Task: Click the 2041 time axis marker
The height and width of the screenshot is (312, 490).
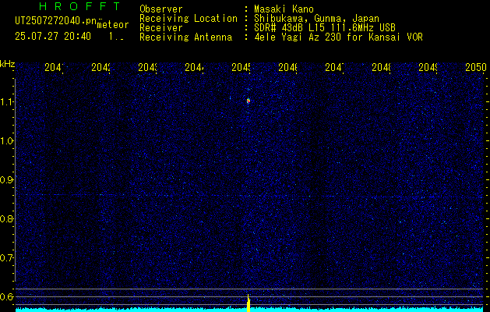Action: pos(54,67)
